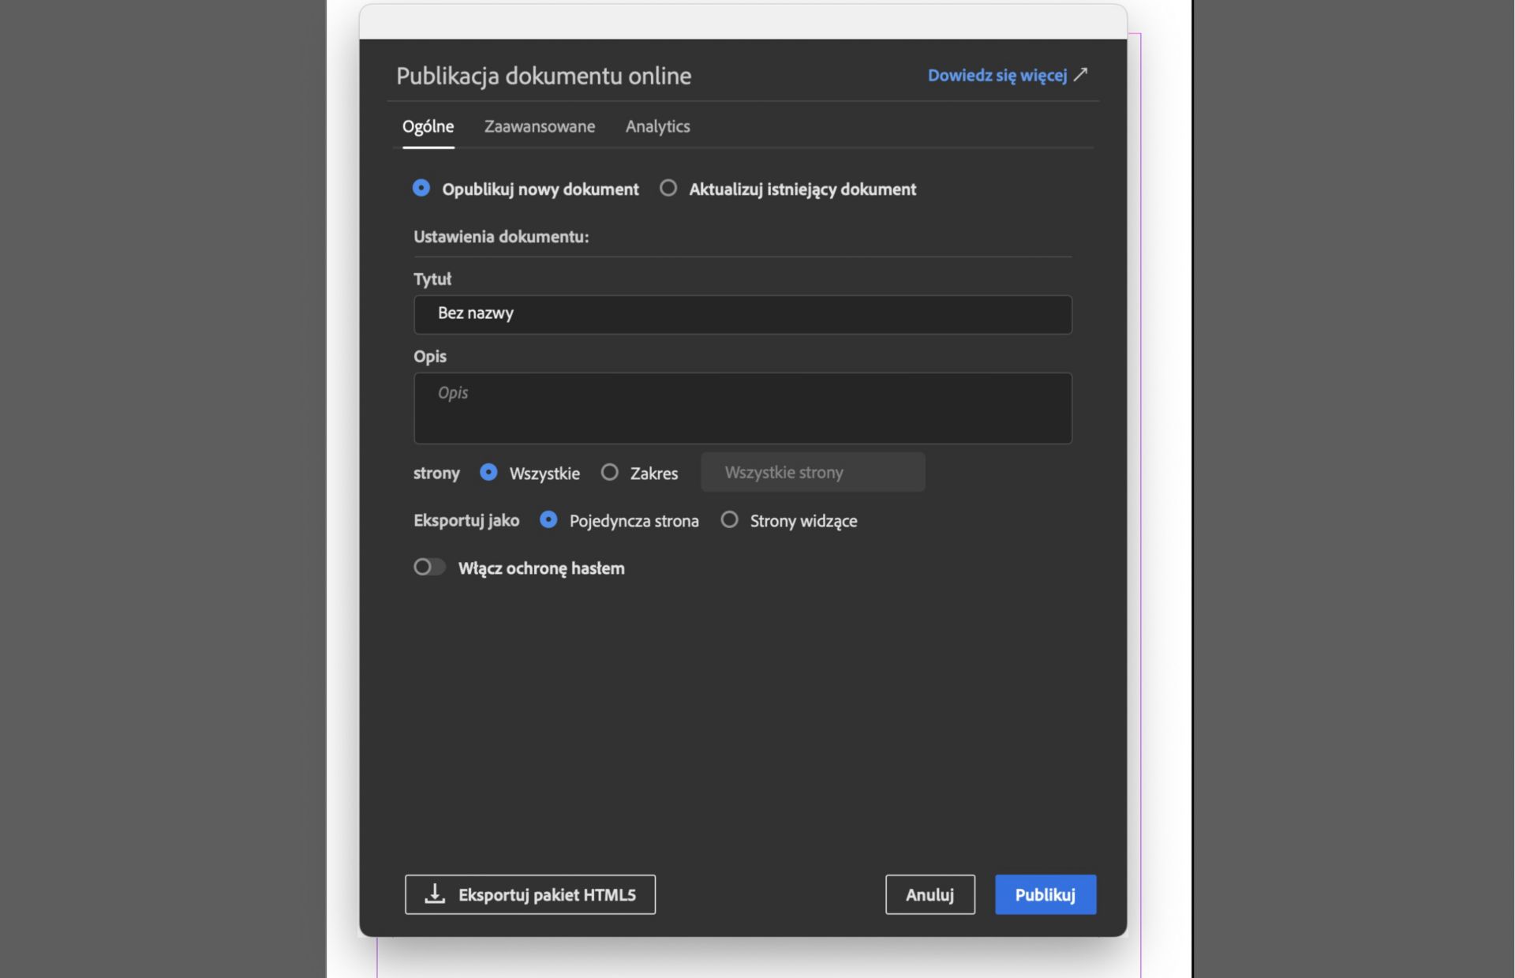Select Opublikuj nowy dokument radio button
This screenshot has height=978, width=1515.
[421, 189]
